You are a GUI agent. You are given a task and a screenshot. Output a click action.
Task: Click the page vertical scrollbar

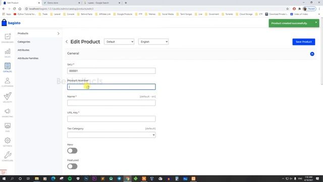click(322, 52)
